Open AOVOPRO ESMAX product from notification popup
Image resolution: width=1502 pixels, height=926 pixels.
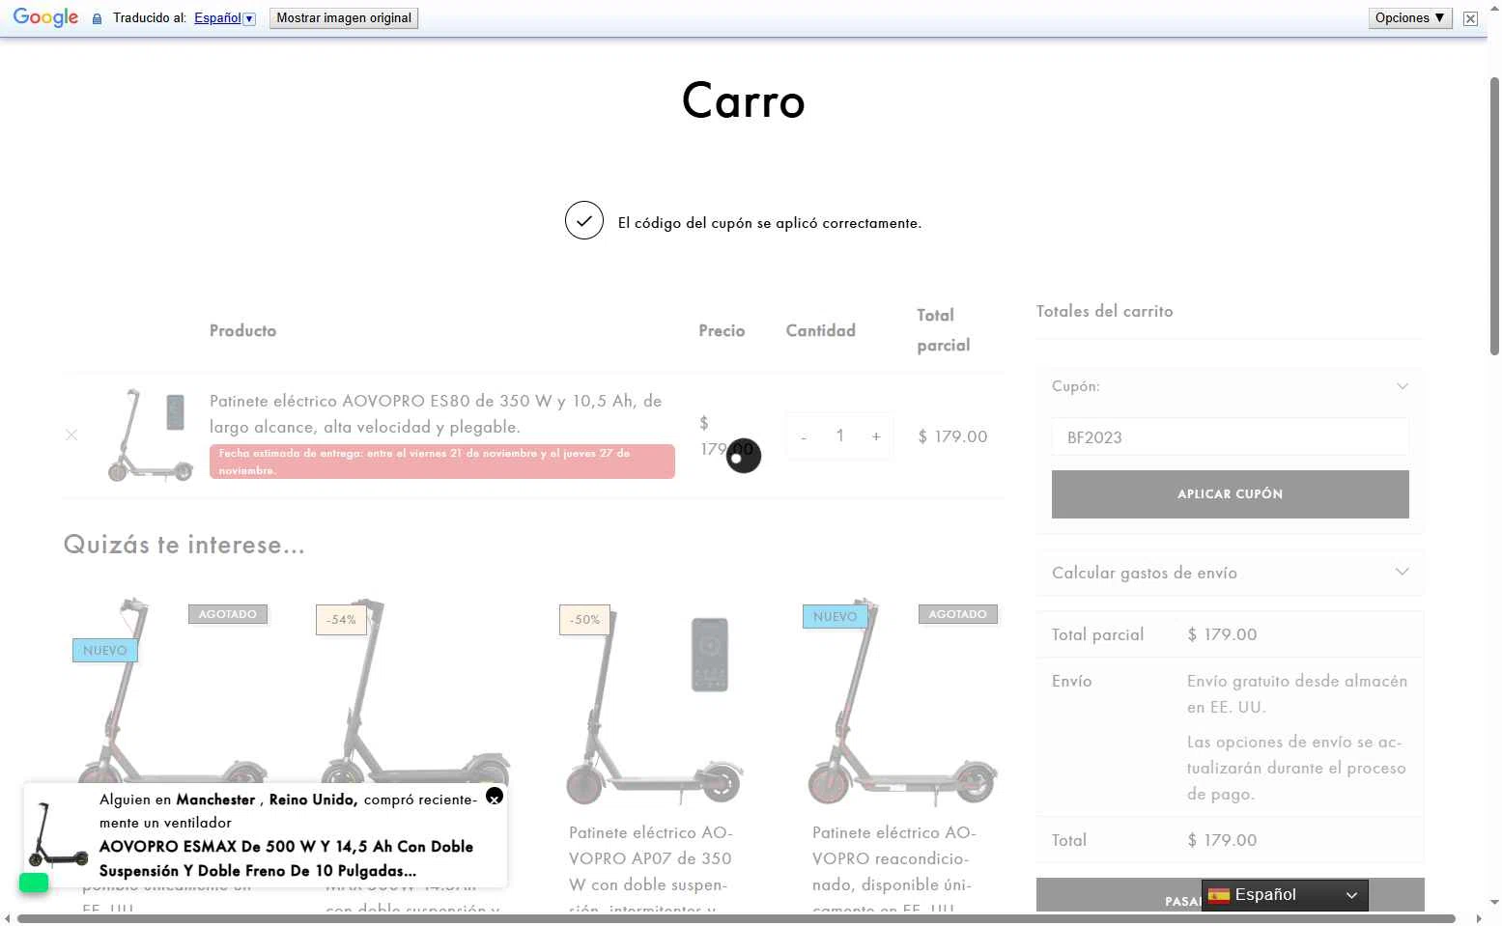click(286, 858)
